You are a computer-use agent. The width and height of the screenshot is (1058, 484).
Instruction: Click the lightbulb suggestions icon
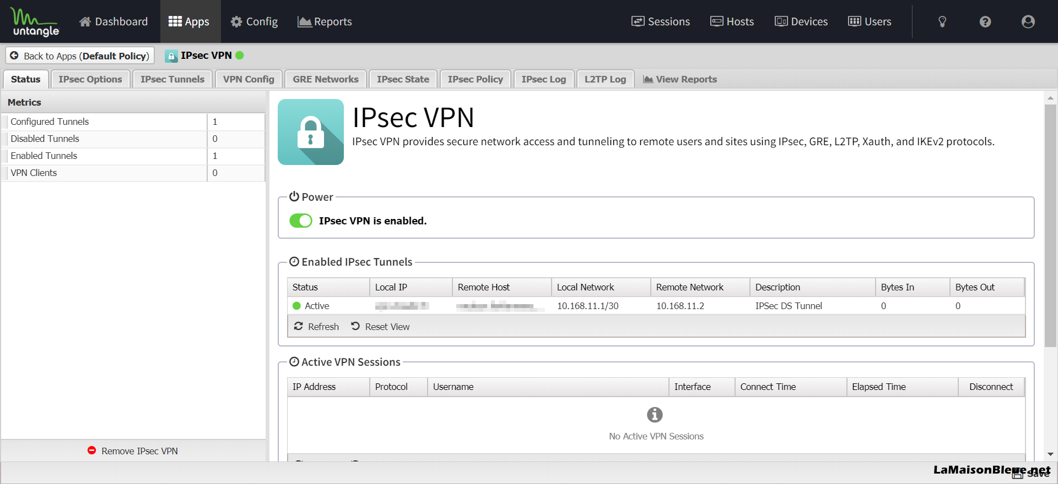pyautogui.click(x=942, y=21)
